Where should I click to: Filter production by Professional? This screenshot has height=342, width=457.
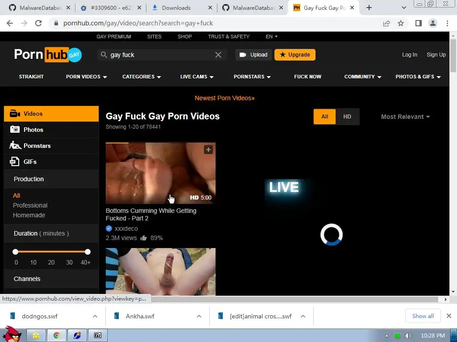pos(30,205)
